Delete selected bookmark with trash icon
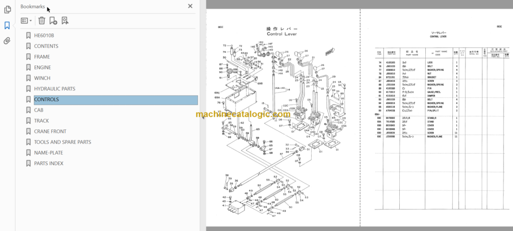513x231 pixels. point(42,20)
